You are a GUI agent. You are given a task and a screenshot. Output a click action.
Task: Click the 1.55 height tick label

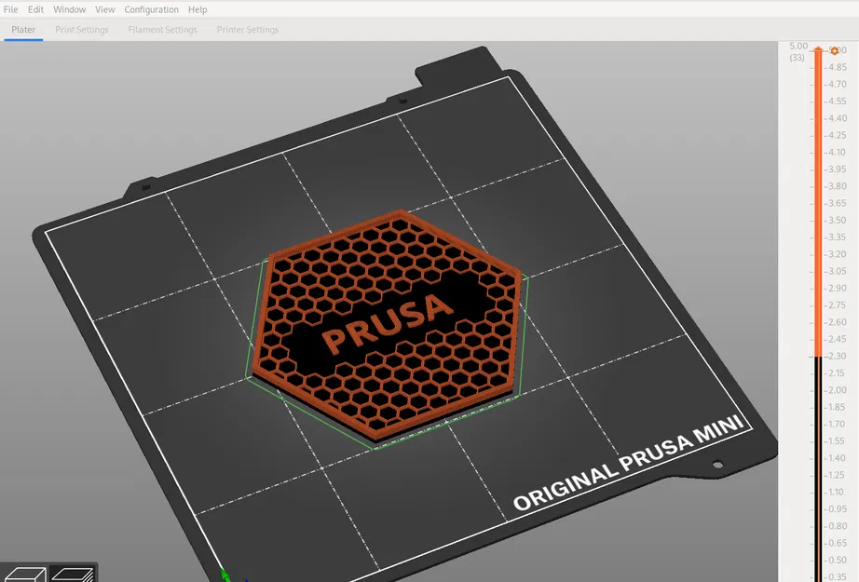point(836,440)
